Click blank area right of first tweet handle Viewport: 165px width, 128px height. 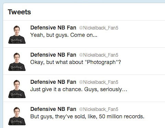(141, 28)
